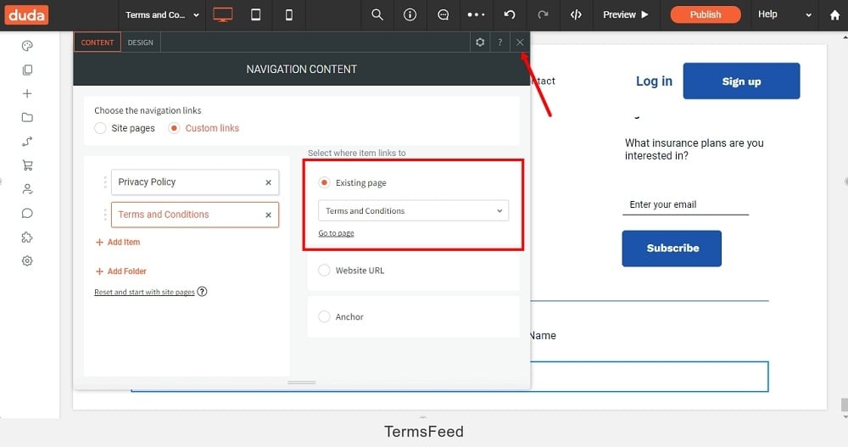848x447 pixels.
Task: Undo the last action
Action: [x=510, y=14]
